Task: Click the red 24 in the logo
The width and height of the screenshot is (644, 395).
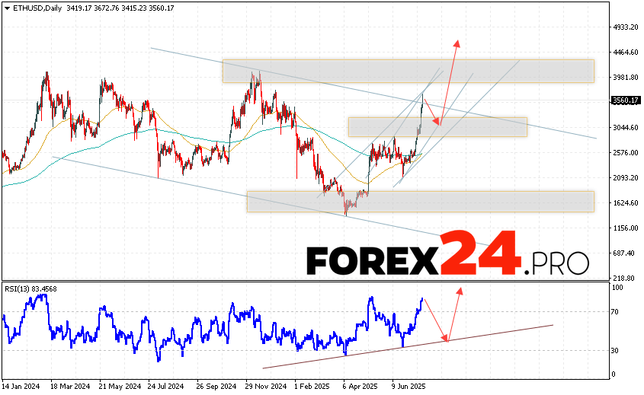Action: 480,255
